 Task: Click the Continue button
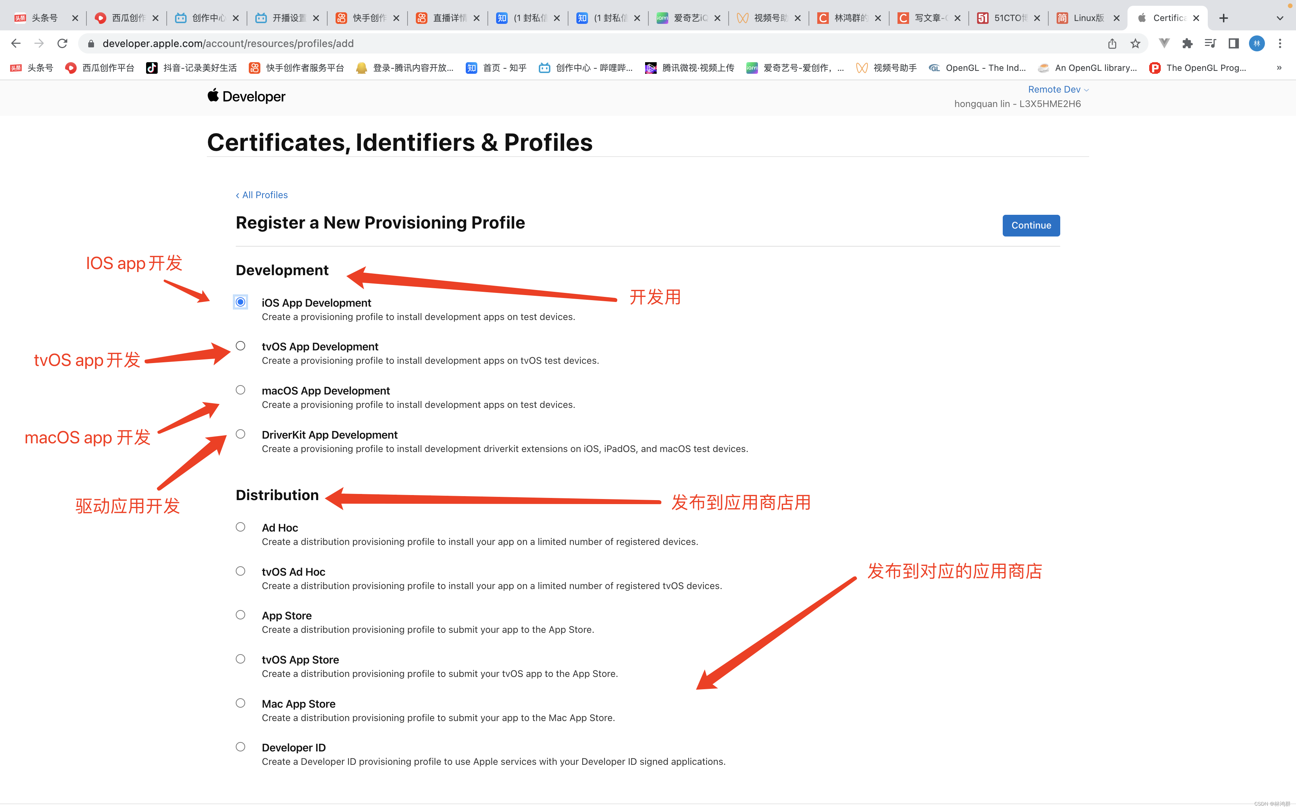(1031, 226)
